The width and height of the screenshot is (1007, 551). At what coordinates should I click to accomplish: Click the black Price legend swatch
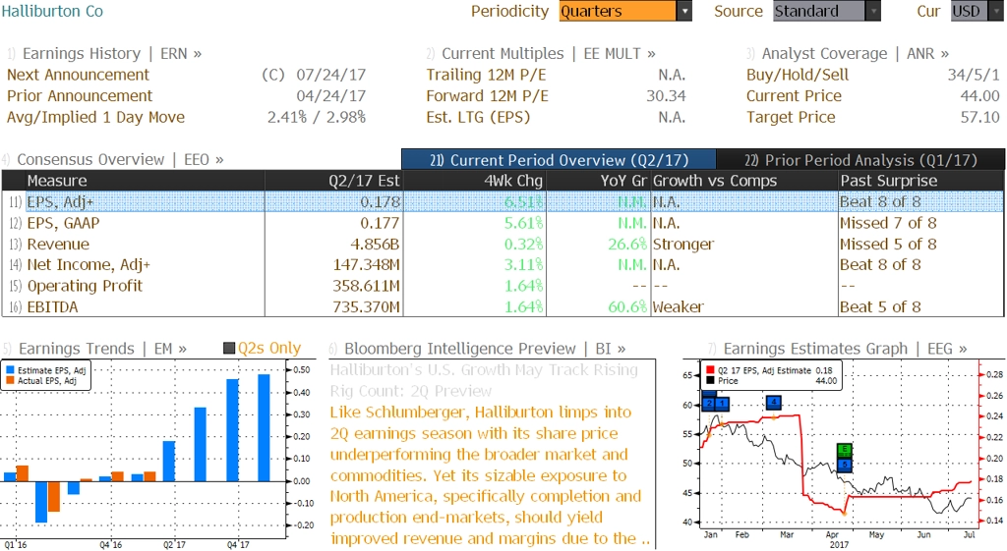(x=710, y=380)
